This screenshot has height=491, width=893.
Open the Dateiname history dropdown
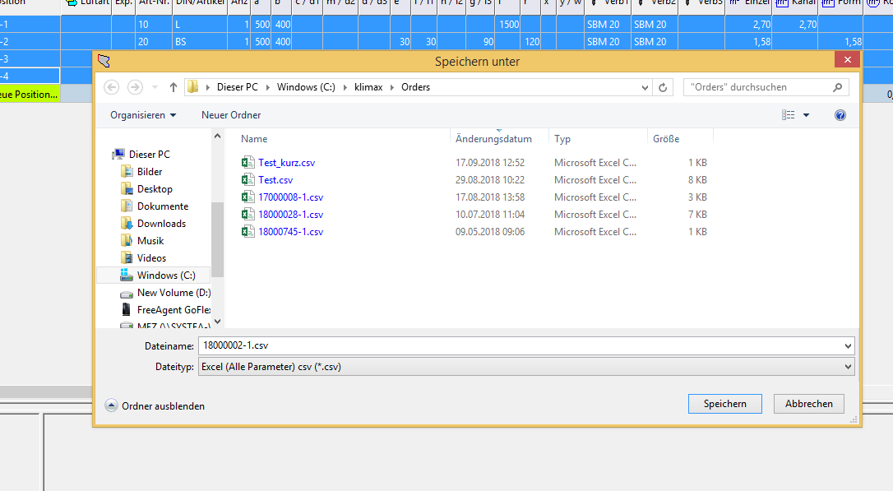coord(848,345)
